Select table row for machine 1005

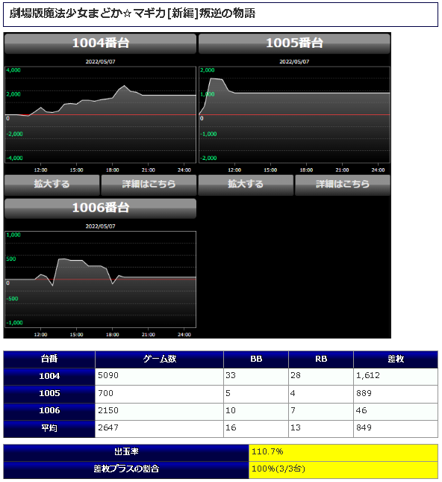pos(220,394)
